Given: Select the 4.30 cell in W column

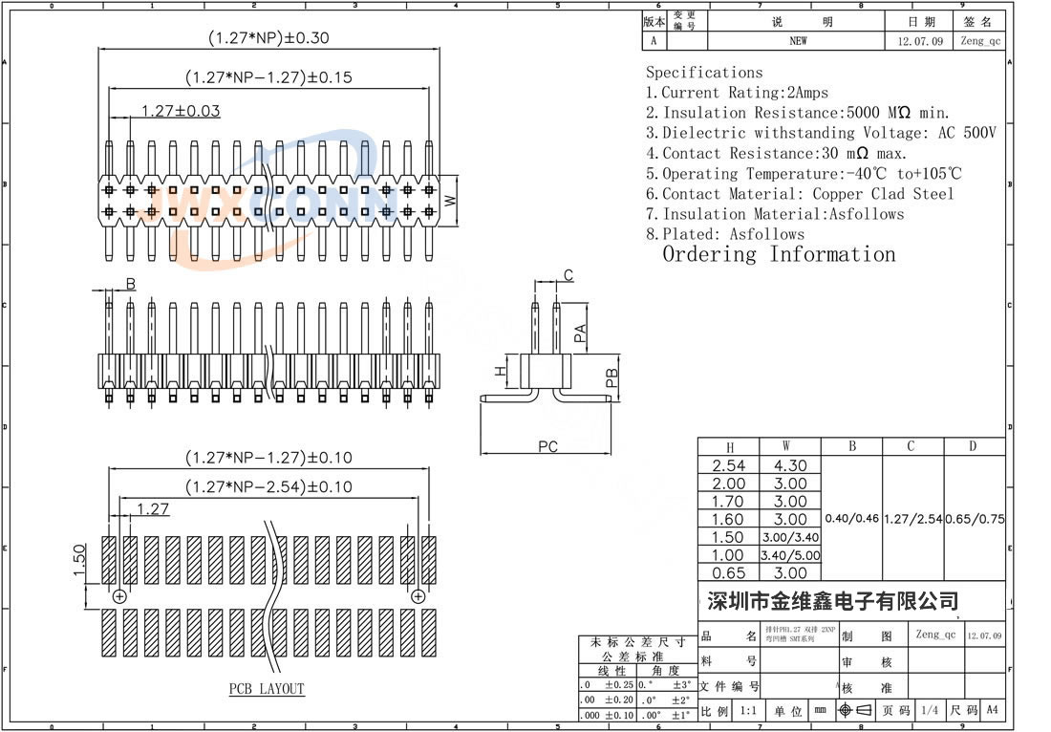Looking at the screenshot, I should (789, 465).
